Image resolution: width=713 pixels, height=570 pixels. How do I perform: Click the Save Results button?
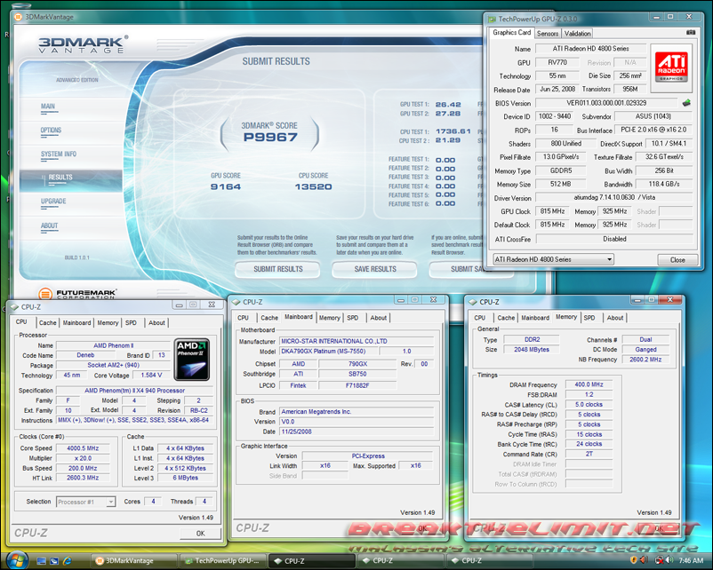[x=375, y=269]
